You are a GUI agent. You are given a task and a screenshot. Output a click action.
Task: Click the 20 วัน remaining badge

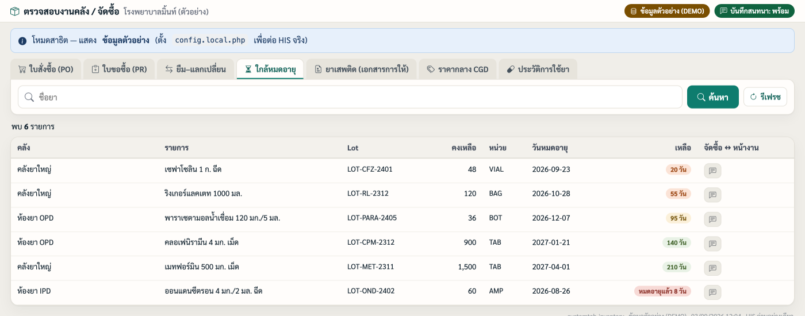678,170
